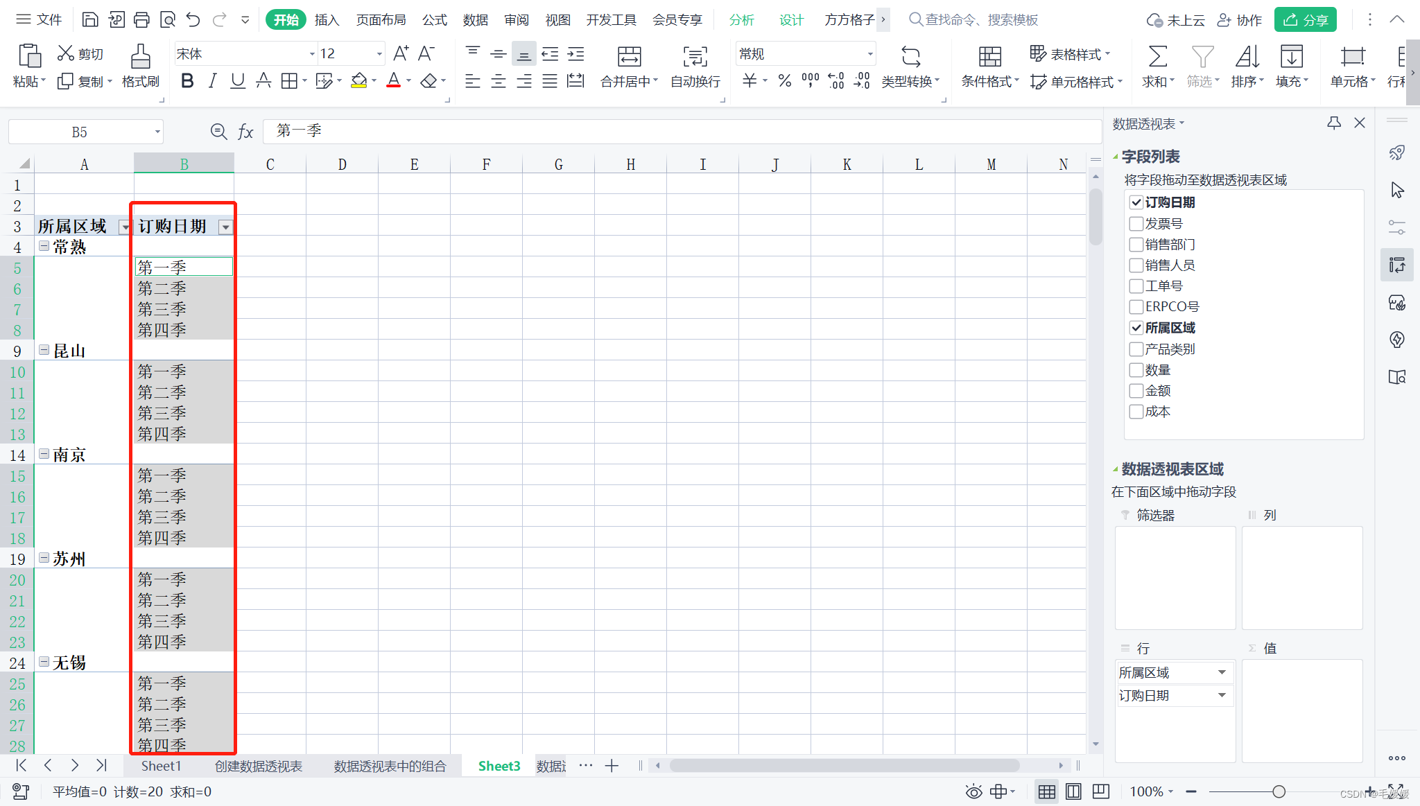This screenshot has width=1420, height=806.
Task: Check the 数量 field checkbox
Action: pos(1136,369)
